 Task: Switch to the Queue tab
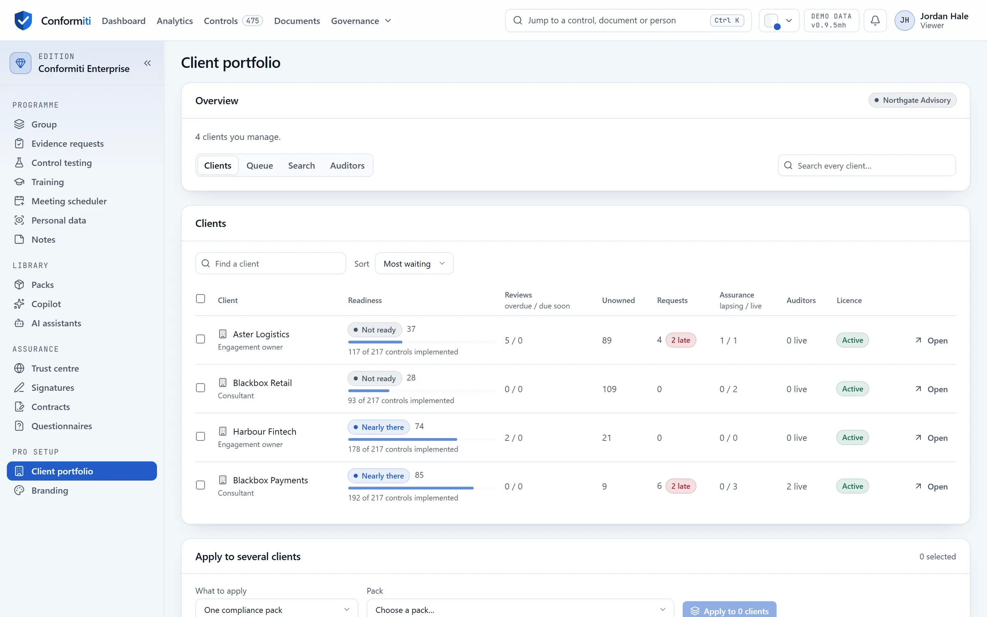(259, 165)
